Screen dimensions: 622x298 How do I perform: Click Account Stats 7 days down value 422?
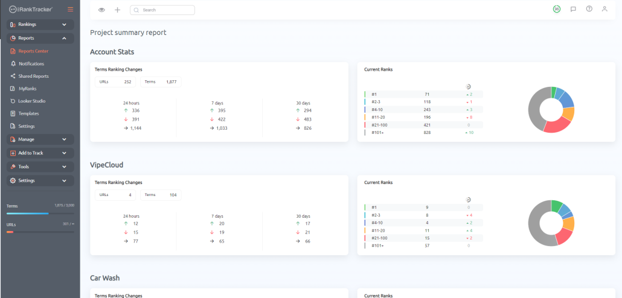click(x=222, y=119)
